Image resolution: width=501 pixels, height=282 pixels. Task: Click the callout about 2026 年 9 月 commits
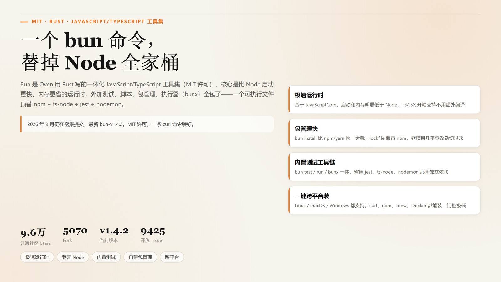[147, 124]
